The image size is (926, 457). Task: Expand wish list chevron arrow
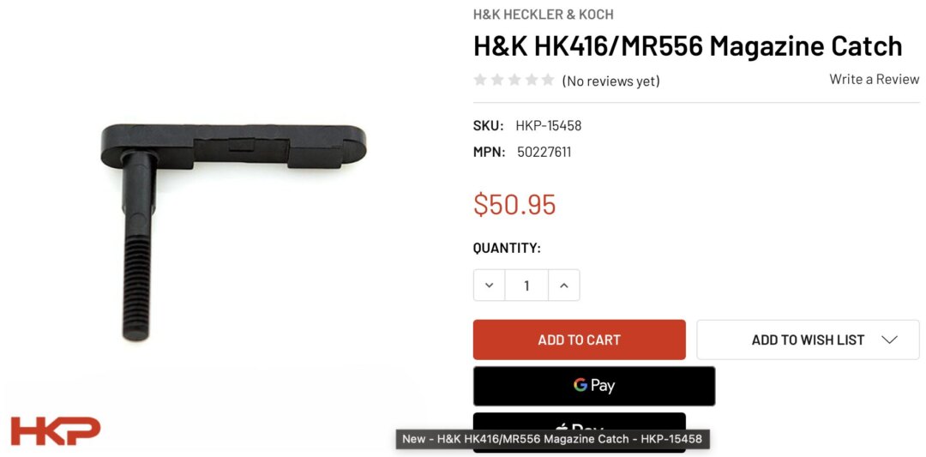coord(889,340)
